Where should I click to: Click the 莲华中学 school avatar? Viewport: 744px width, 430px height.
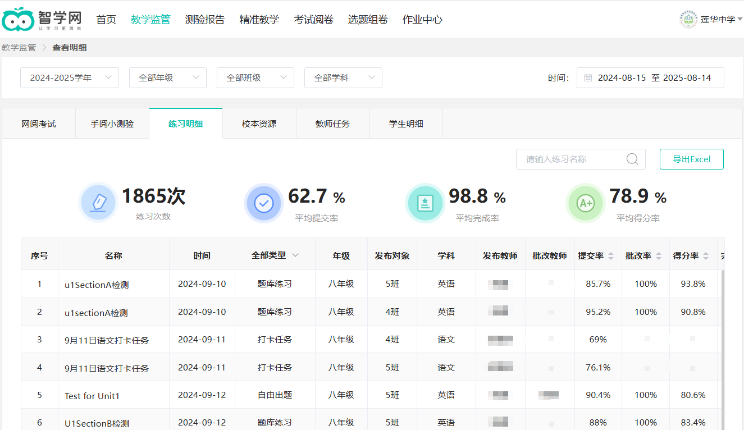pos(688,20)
